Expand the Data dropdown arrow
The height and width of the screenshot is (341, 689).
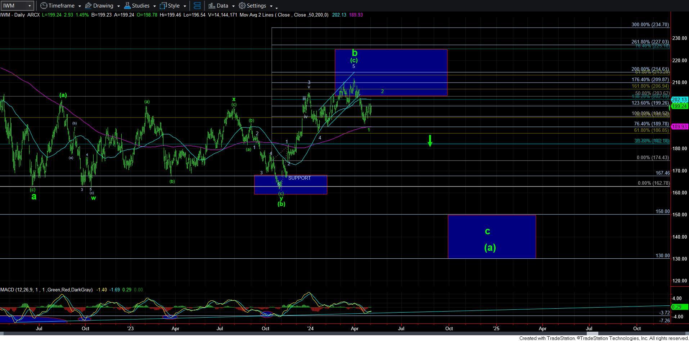pyautogui.click(x=233, y=6)
